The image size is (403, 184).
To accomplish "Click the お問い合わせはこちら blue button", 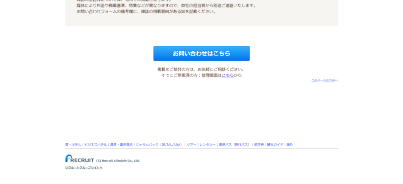I will point(201,53).
